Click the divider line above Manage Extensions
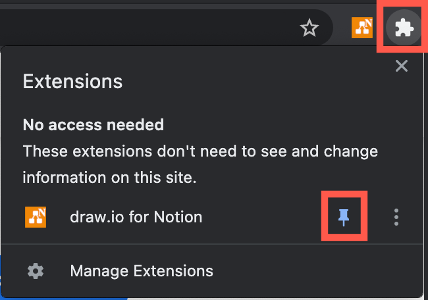The height and width of the screenshot is (300, 428). pos(211,244)
